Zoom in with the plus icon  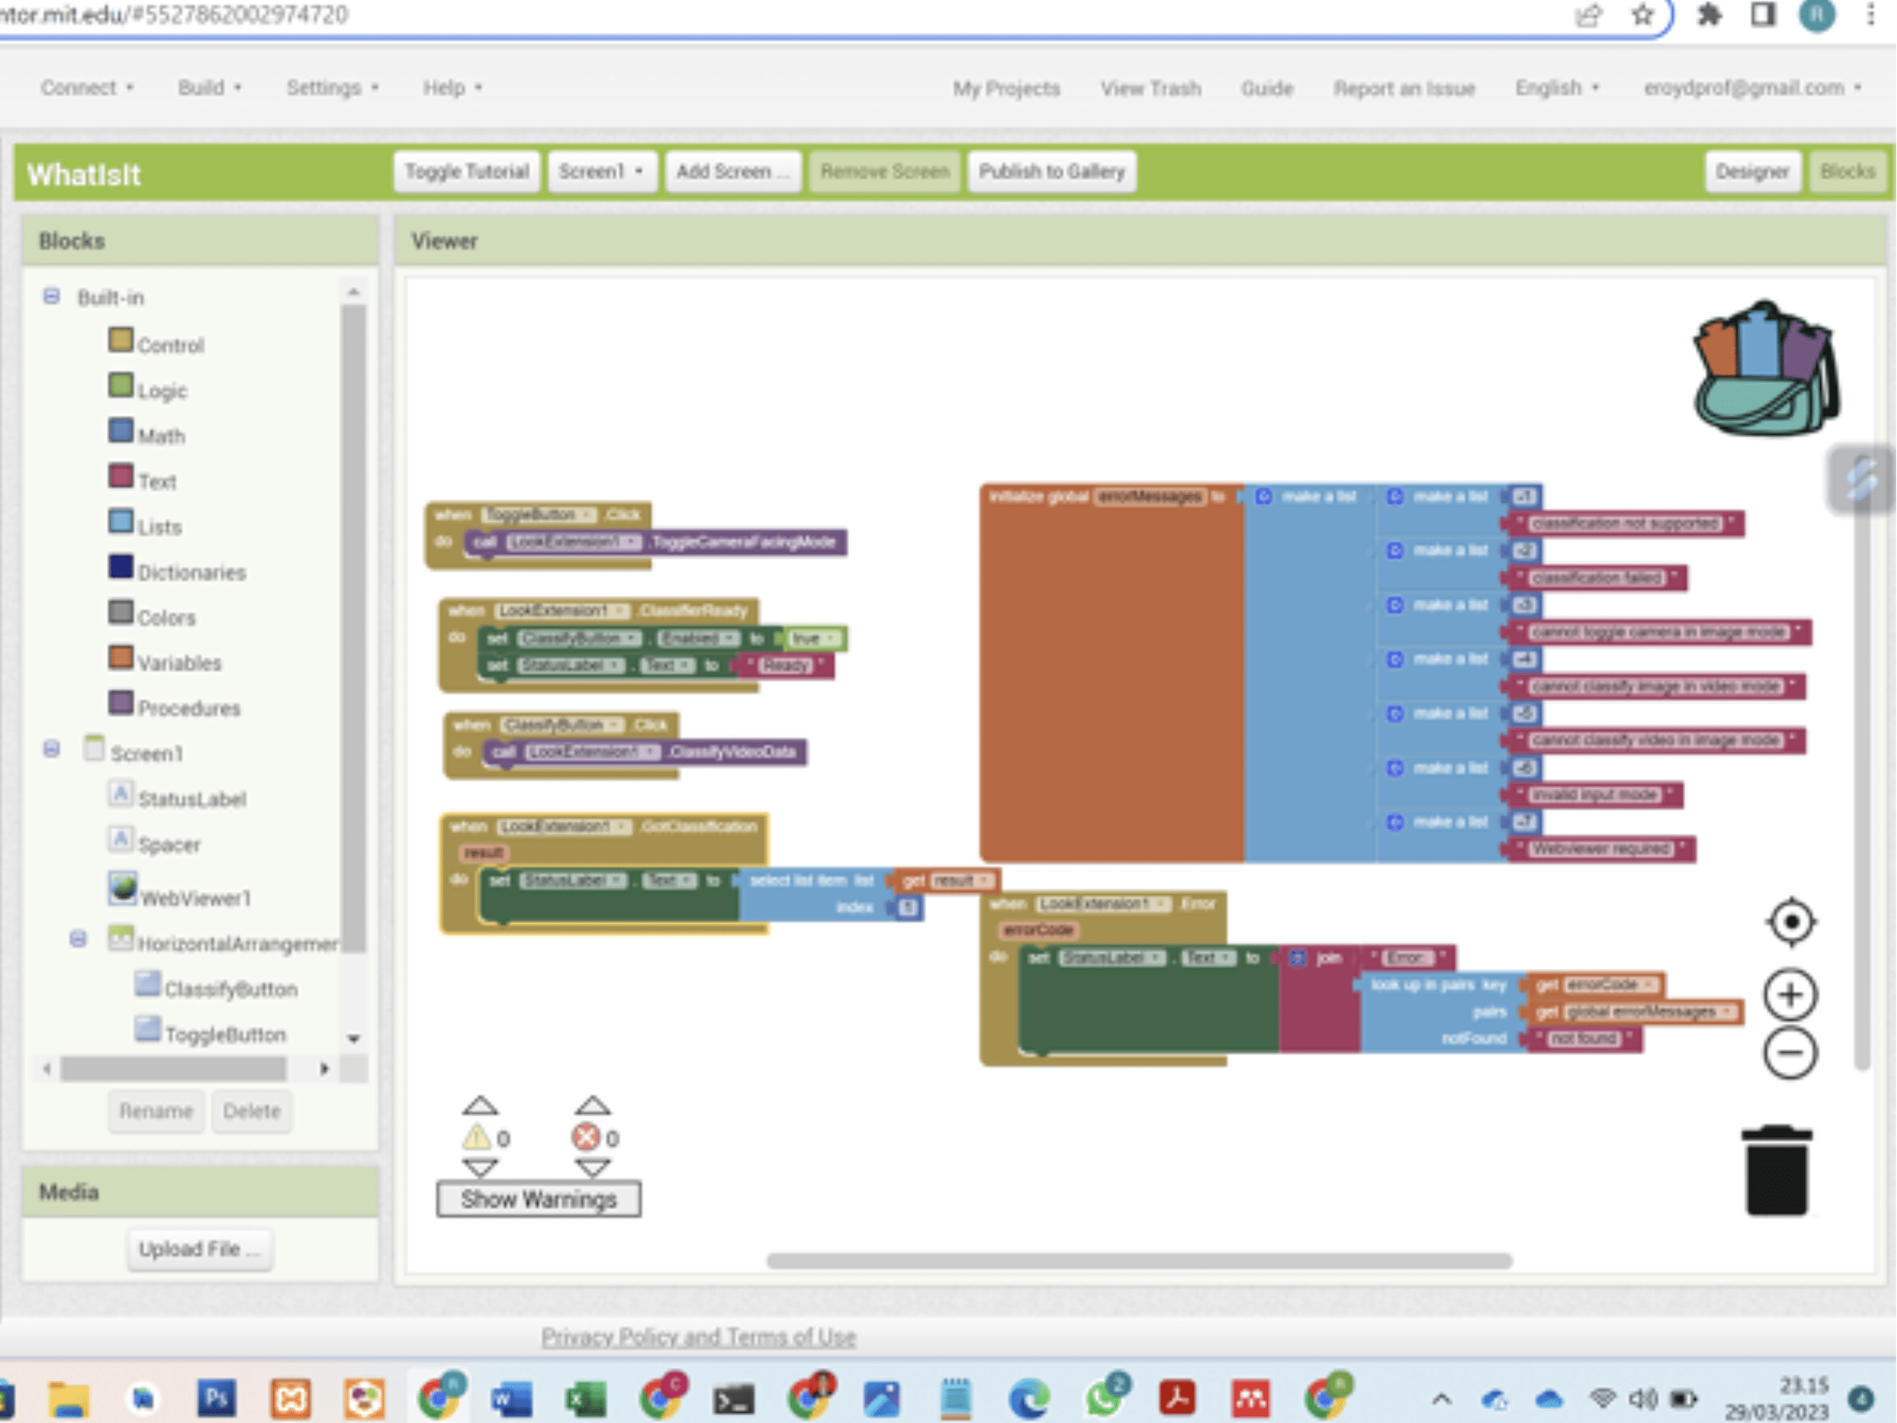pyautogui.click(x=1790, y=994)
